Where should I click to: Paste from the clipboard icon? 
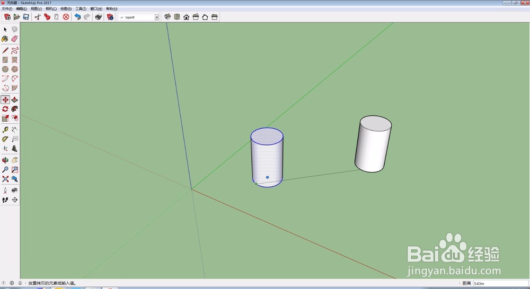click(x=57, y=17)
